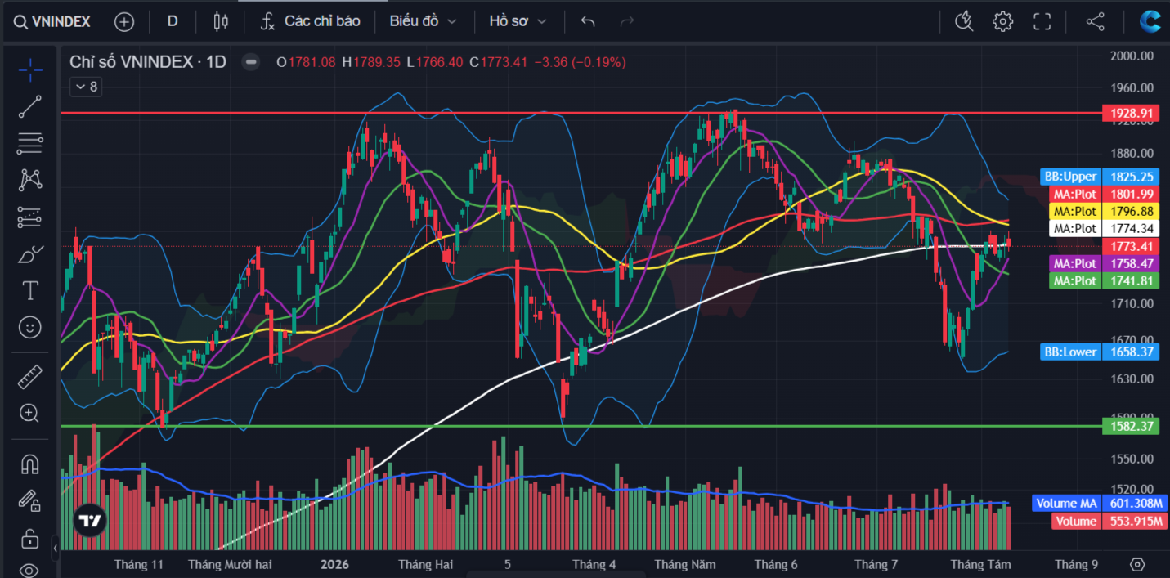The height and width of the screenshot is (578, 1170).
Task: Open the candlestick chart style menu
Action: tap(221, 21)
